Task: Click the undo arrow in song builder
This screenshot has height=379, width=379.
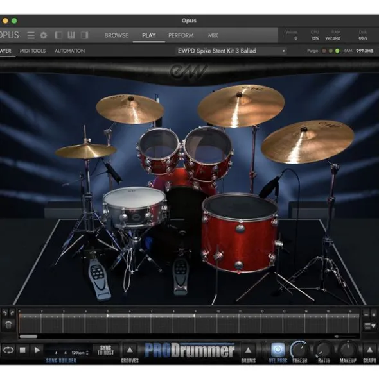Action: [4, 313]
